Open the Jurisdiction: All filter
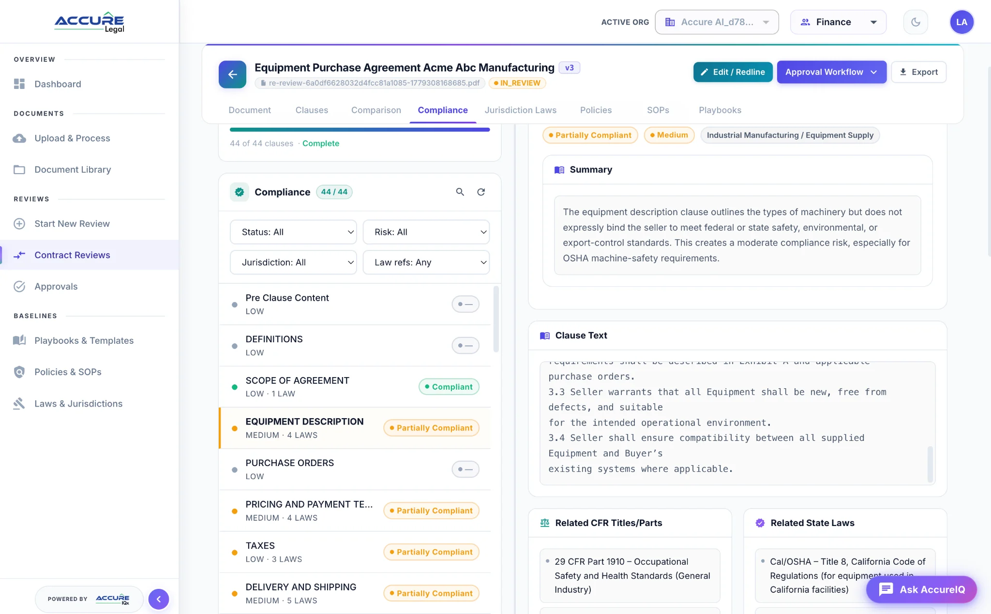 (293, 263)
